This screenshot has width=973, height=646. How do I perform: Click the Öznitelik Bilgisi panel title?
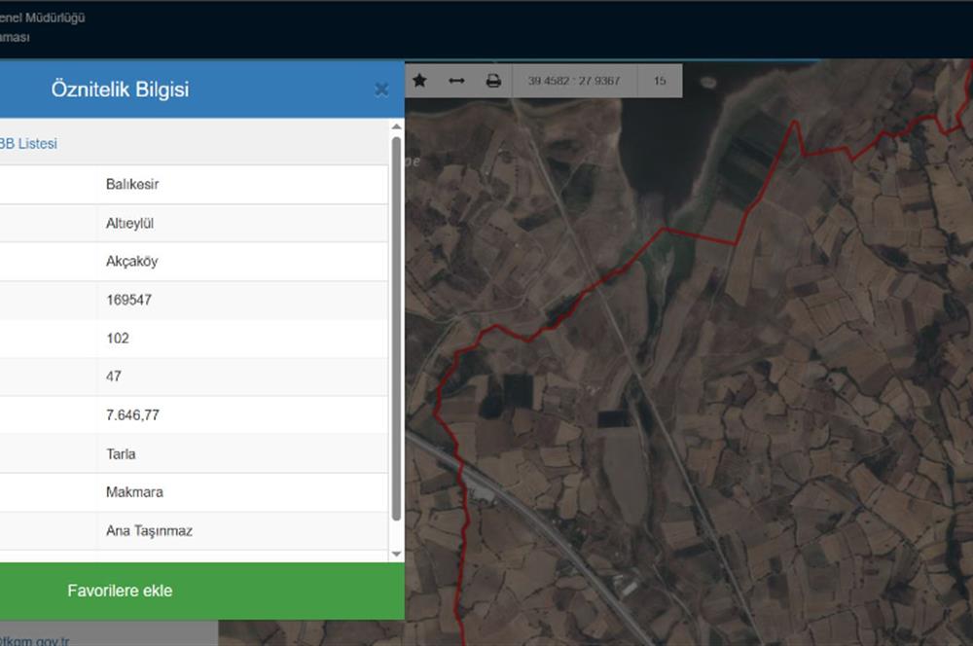pos(120,90)
